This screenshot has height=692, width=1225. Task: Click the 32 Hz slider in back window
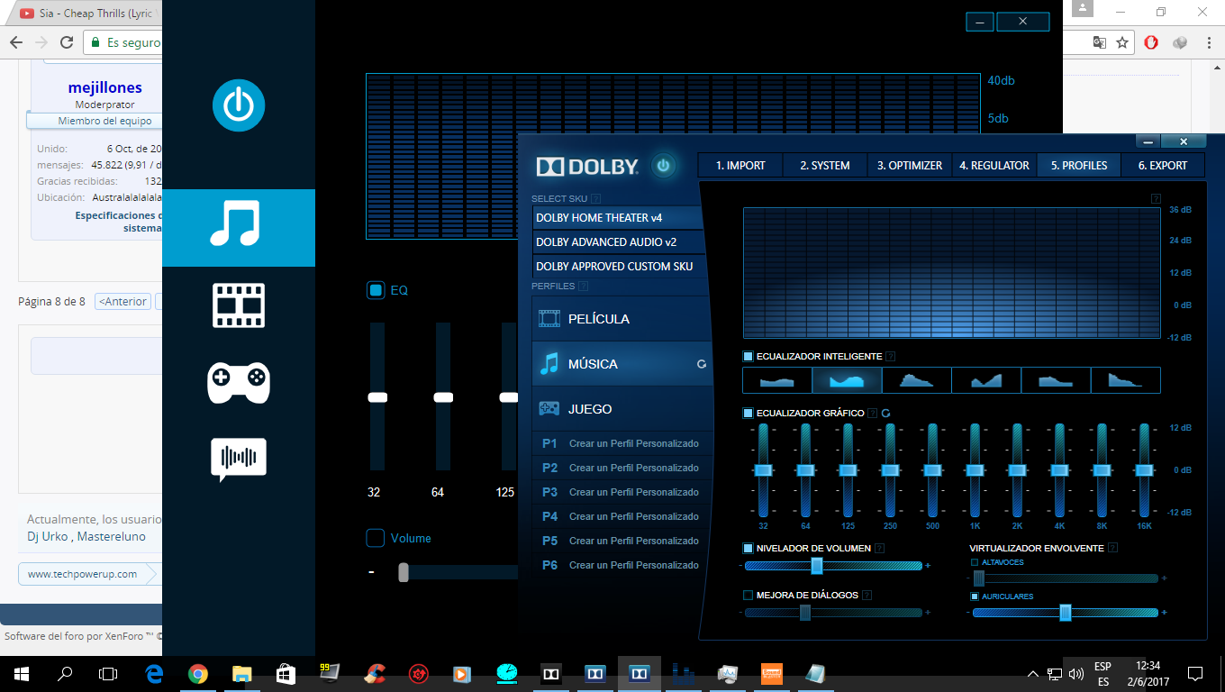tap(377, 397)
